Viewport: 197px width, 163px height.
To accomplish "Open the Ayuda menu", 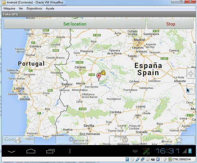I will pos(50,8).
